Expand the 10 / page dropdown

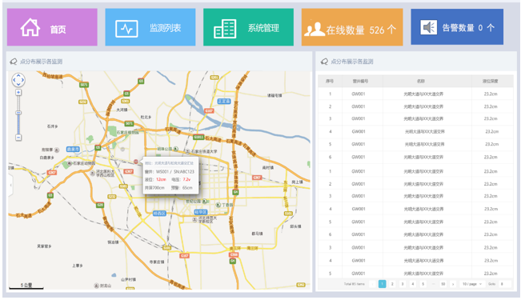472,284
